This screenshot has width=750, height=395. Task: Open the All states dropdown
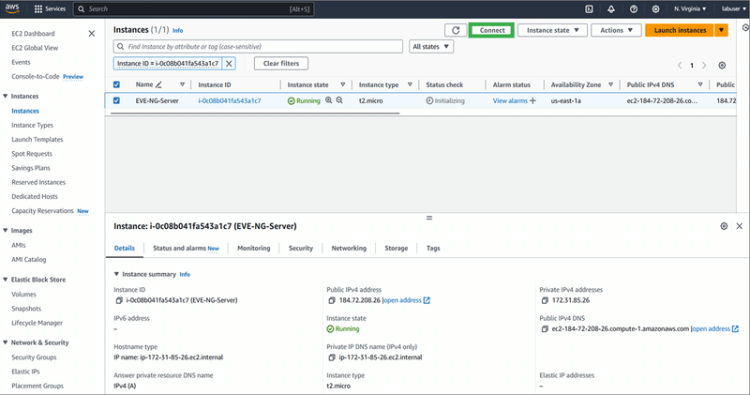pyautogui.click(x=431, y=46)
